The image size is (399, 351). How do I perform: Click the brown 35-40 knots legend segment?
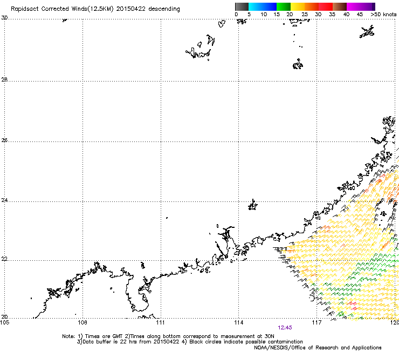tap(340, 6)
